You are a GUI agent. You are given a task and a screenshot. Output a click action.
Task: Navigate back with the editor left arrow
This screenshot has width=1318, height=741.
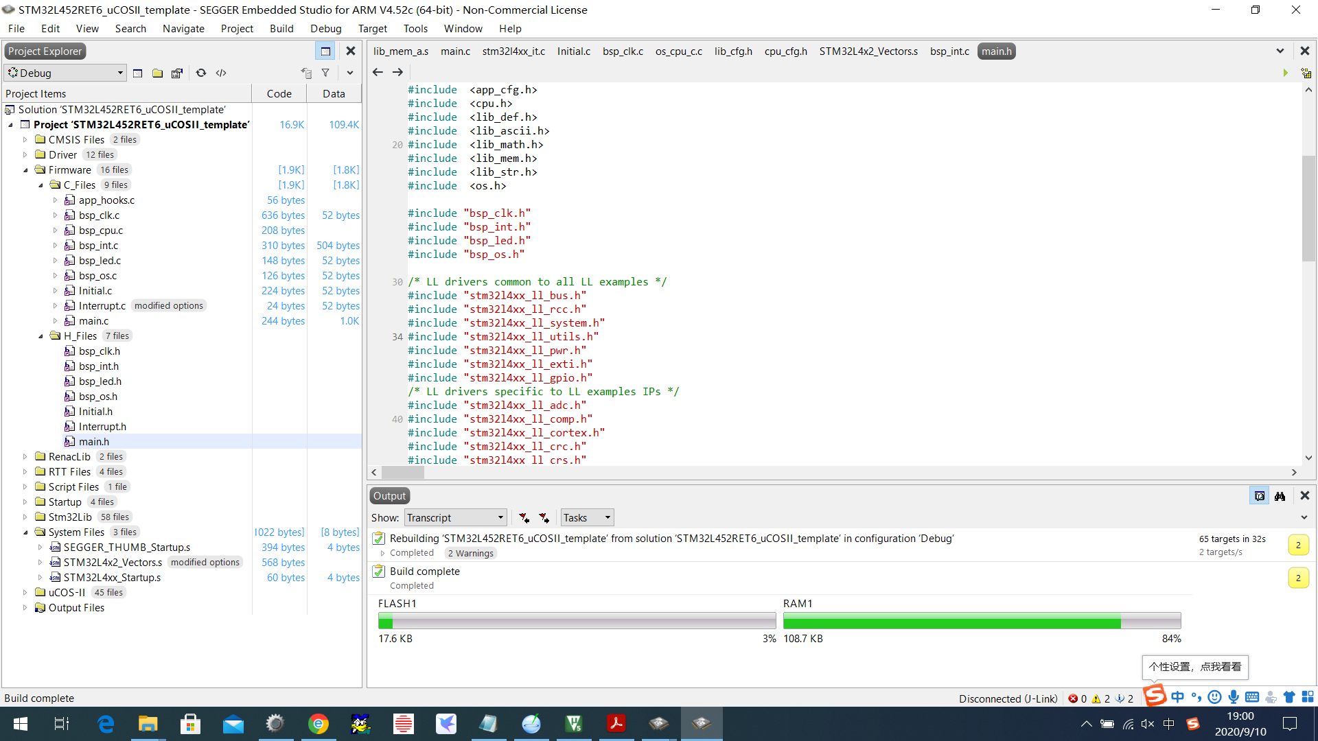point(378,72)
